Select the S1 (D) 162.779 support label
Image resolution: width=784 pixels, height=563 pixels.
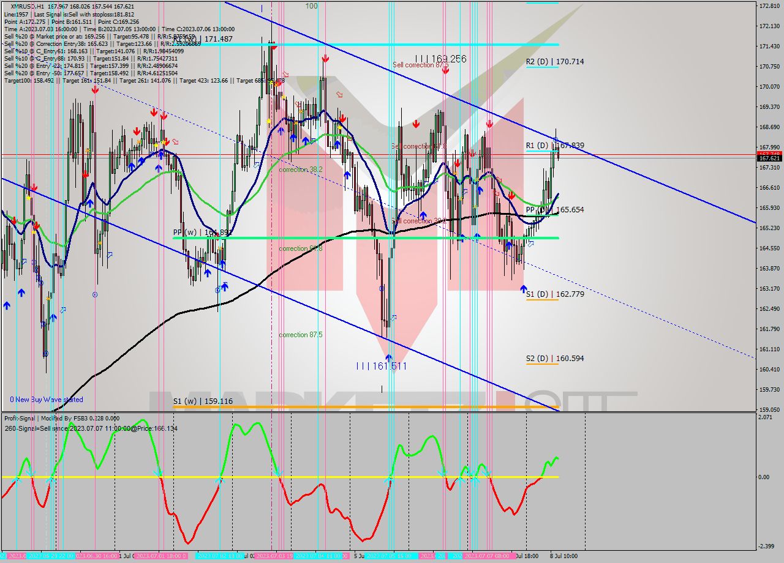pyautogui.click(x=554, y=294)
